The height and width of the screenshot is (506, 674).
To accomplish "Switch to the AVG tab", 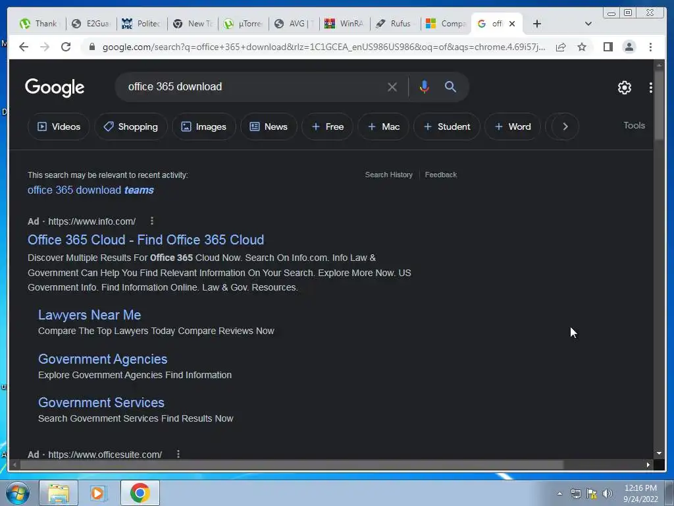I will [294, 24].
